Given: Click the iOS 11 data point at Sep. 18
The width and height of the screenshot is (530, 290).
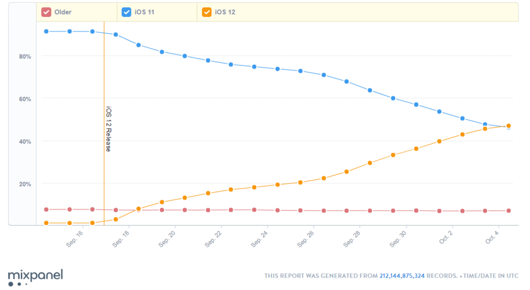Looking at the screenshot, I should pos(139,45).
